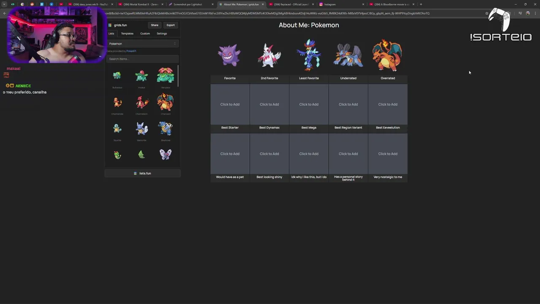Screen dimensions: 540x304
Task: Choose the Blastoise sprite
Action: coord(165,128)
